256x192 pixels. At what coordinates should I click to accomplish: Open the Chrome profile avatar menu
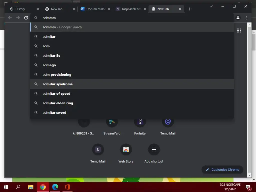point(238,18)
